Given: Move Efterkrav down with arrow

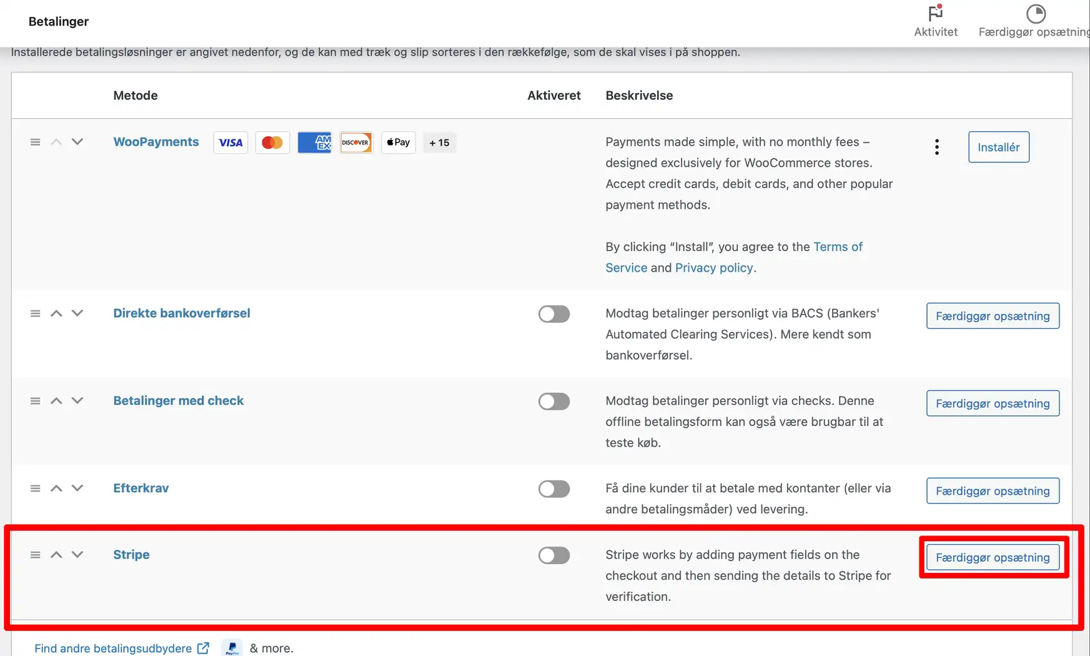Looking at the screenshot, I should 77,489.
